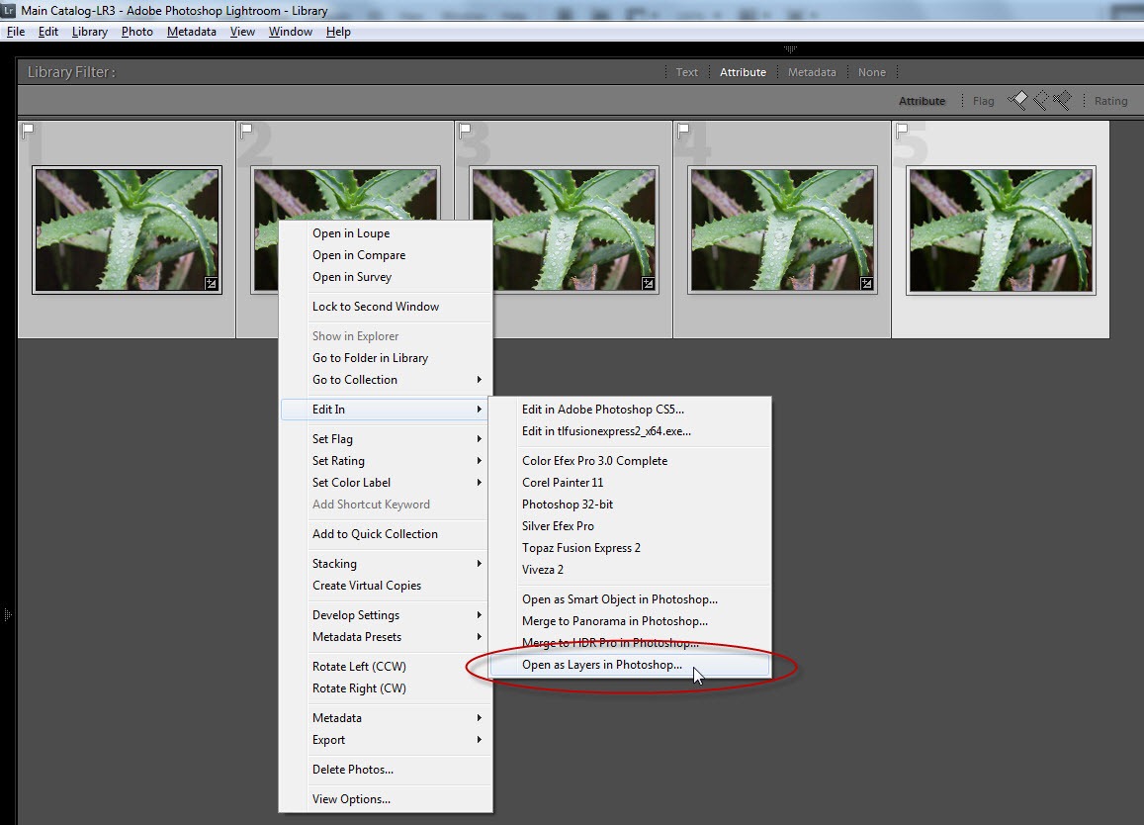Switch Library Filter to Attribute

[x=743, y=72]
